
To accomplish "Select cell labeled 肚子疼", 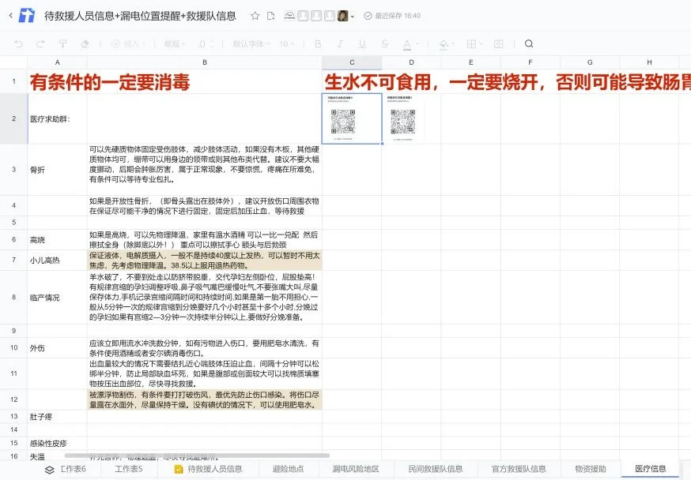I will pos(57,417).
